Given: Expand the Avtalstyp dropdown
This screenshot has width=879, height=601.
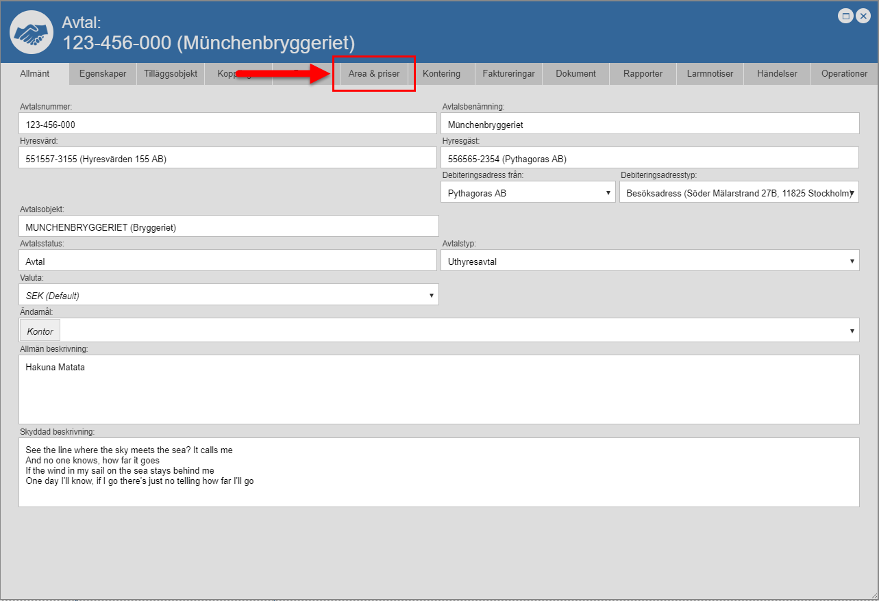Looking at the screenshot, I should click(649, 261).
